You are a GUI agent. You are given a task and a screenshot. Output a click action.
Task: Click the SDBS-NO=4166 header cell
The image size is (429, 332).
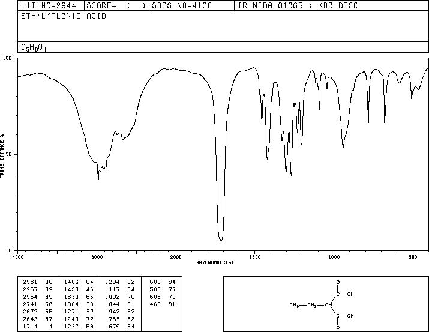(x=191, y=5)
